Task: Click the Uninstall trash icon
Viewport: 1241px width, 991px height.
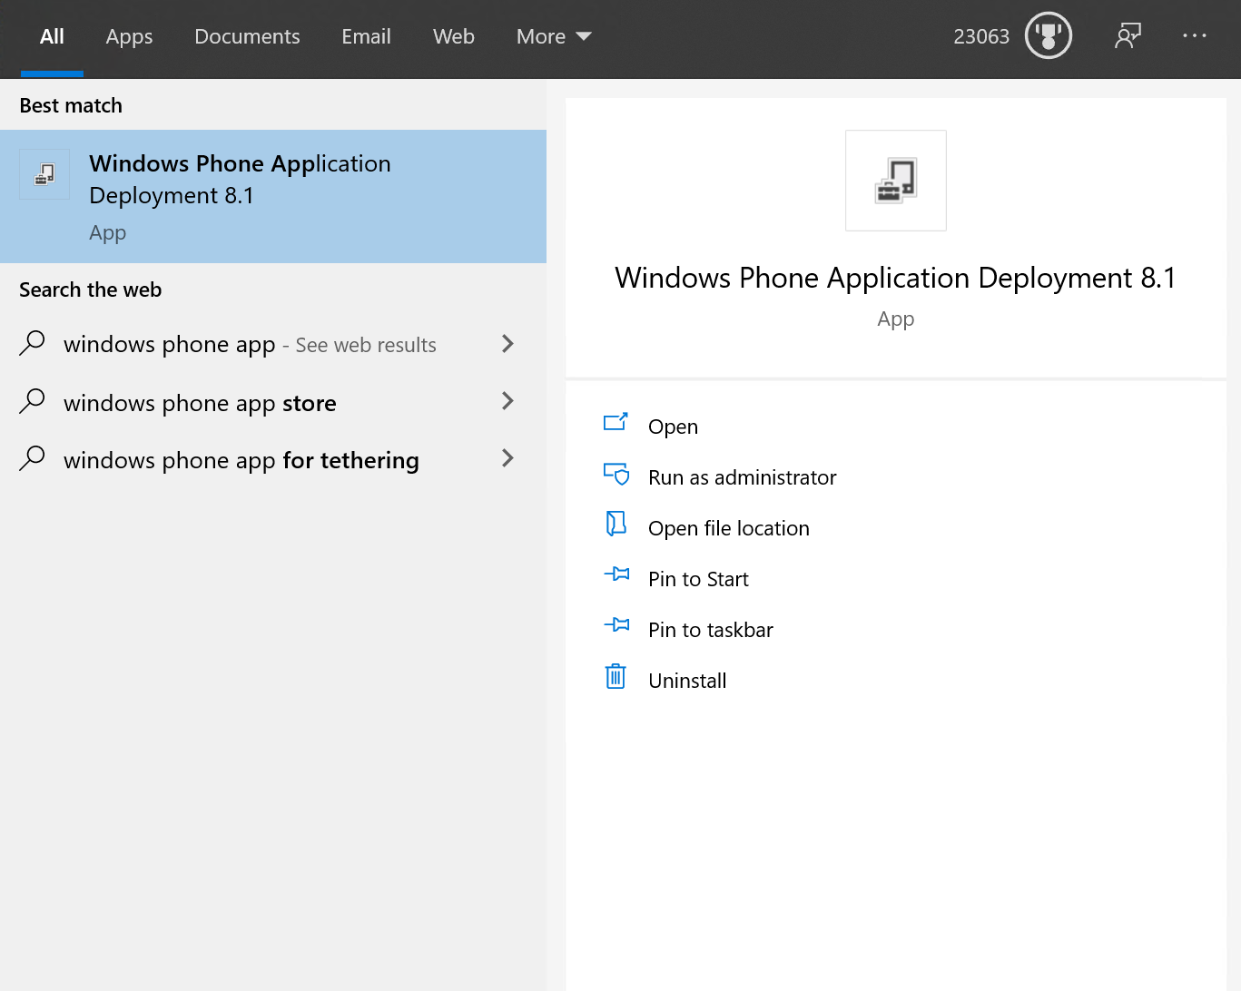Action: click(616, 676)
